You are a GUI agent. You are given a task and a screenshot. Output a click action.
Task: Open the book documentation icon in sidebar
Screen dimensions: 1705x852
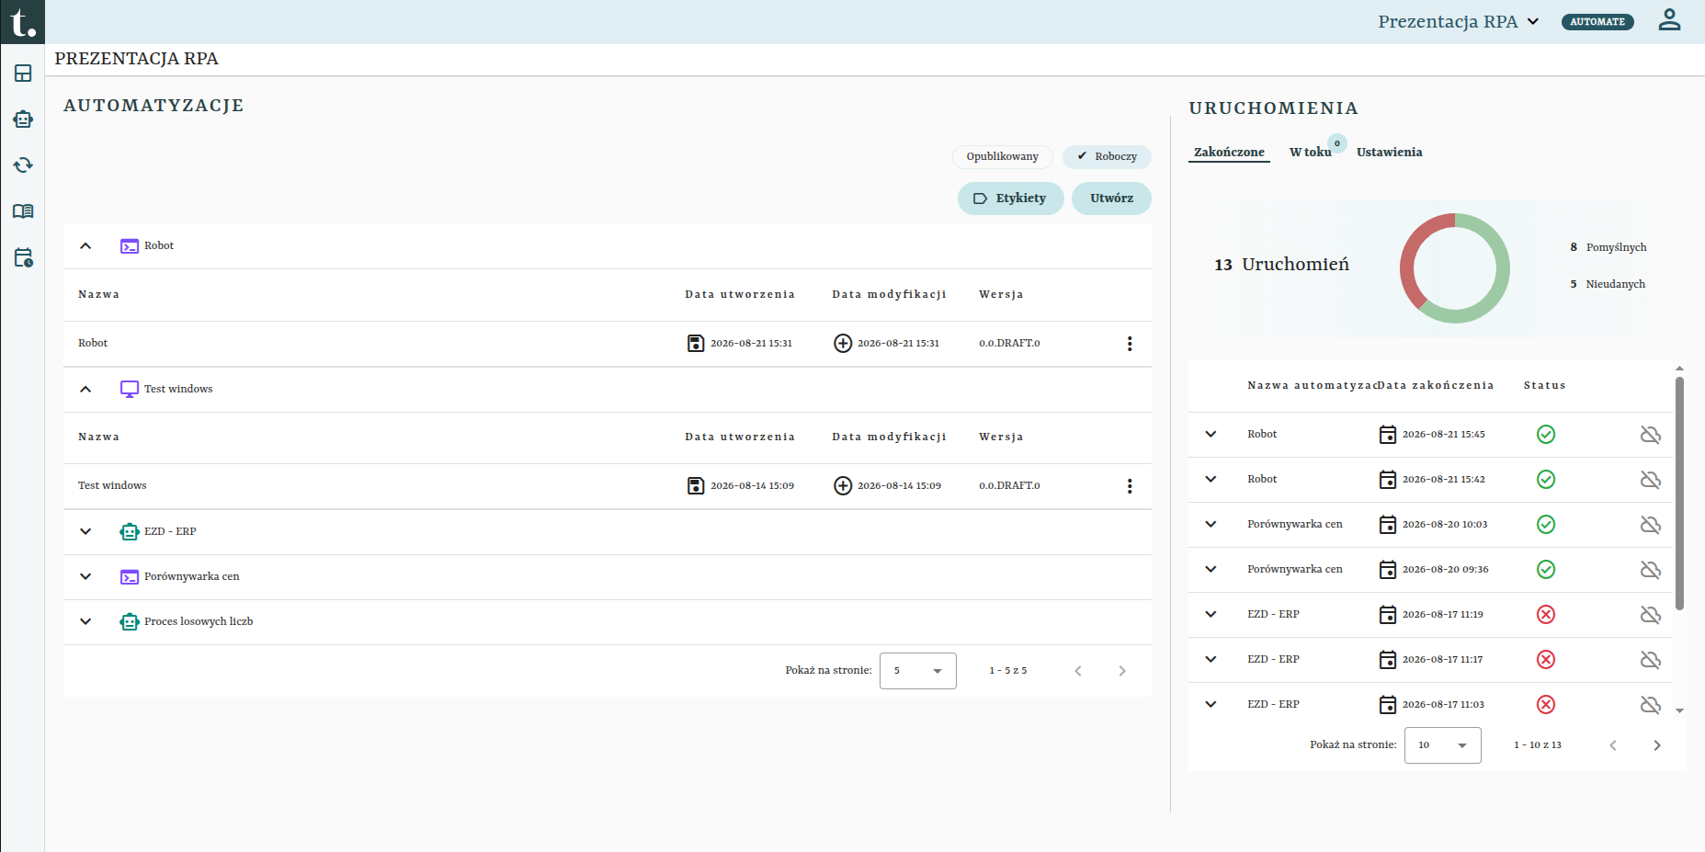[23, 211]
